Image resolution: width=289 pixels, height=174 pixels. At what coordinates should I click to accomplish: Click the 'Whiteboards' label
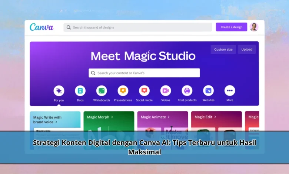(102, 100)
